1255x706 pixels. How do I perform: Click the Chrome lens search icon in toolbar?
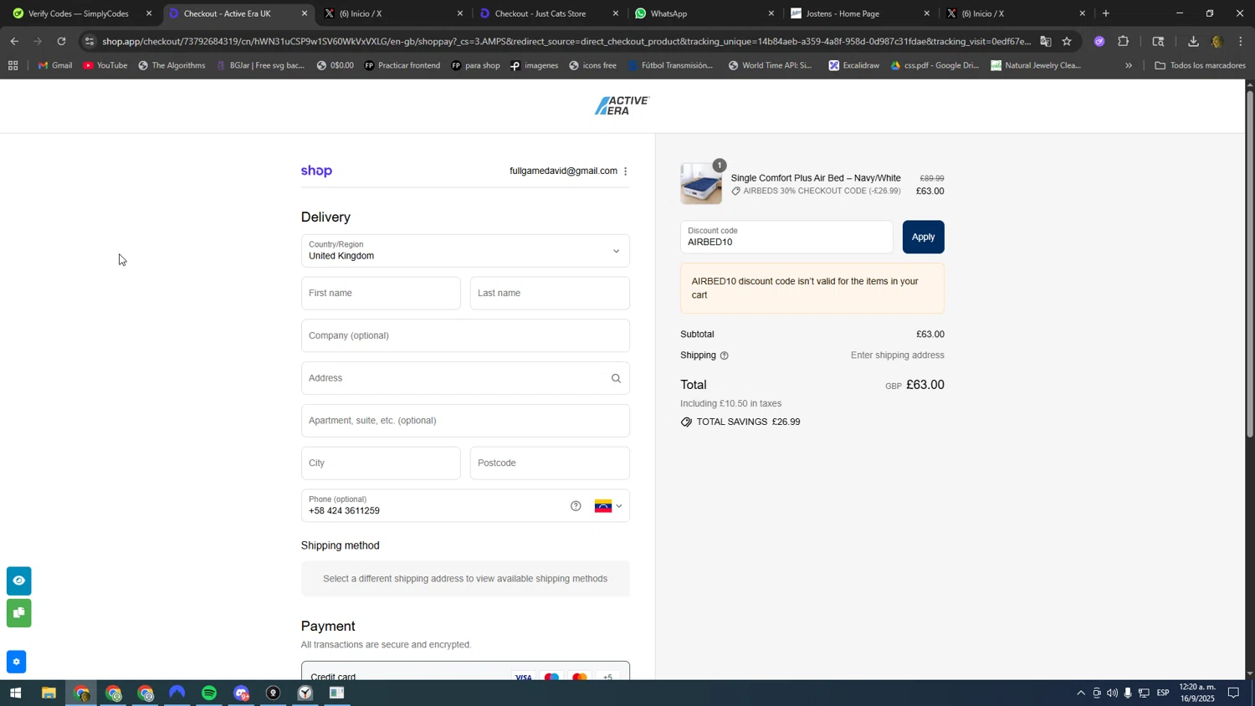pyautogui.click(x=1159, y=41)
